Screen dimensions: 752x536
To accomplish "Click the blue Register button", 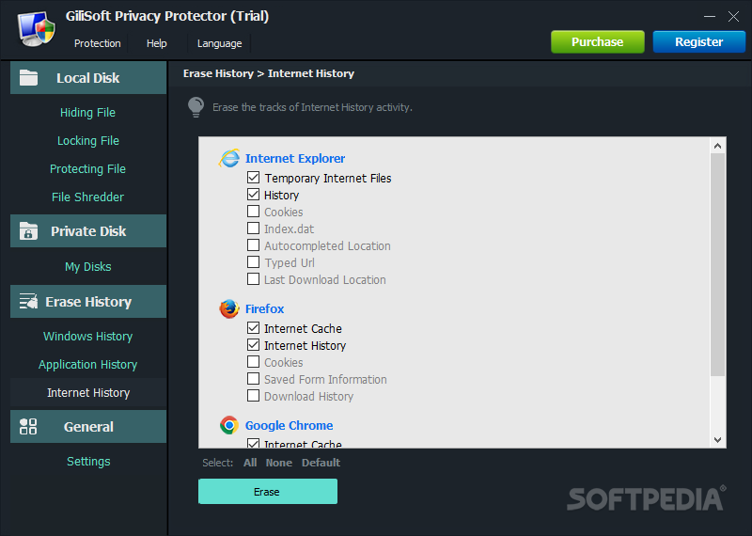I will coord(698,41).
